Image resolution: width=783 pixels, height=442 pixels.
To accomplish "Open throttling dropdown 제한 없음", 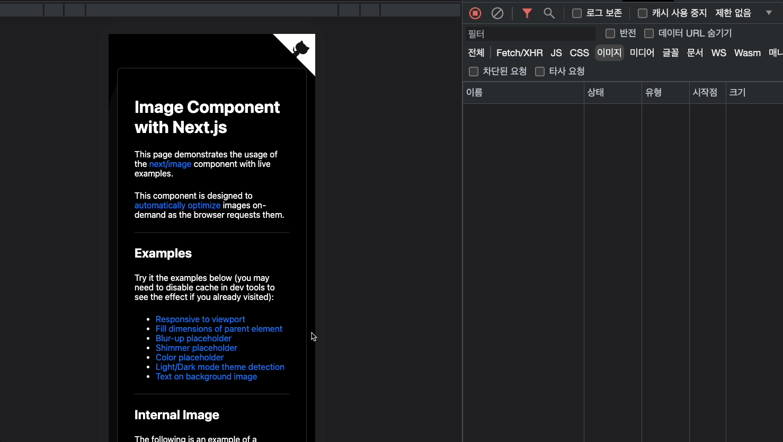I will 733,13.
